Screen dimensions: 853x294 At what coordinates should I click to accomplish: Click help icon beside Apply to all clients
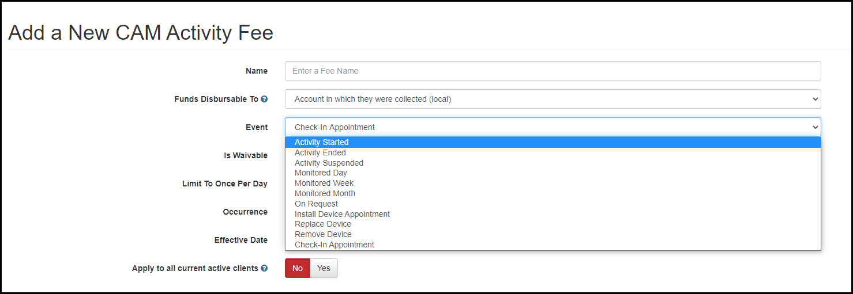tap(264, 268)
